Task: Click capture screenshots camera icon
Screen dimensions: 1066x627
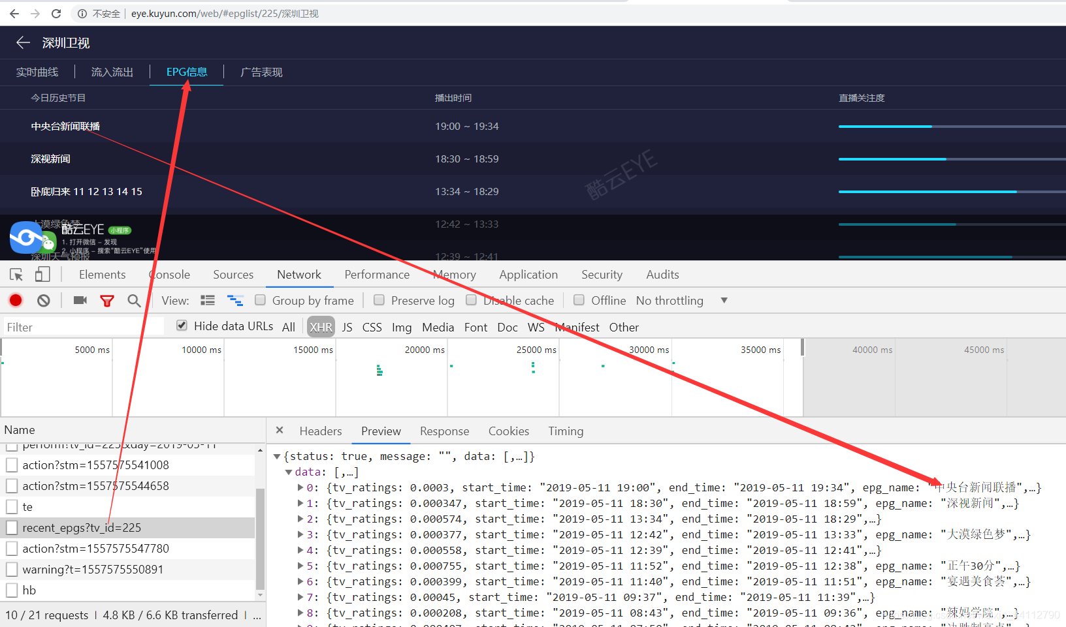Action: [x=80, y=300]
